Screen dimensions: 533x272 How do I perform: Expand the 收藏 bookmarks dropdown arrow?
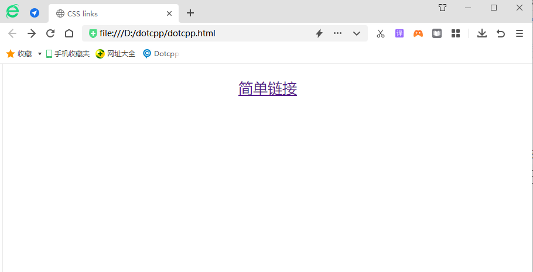pyautogui.click(x=40, y=54)
